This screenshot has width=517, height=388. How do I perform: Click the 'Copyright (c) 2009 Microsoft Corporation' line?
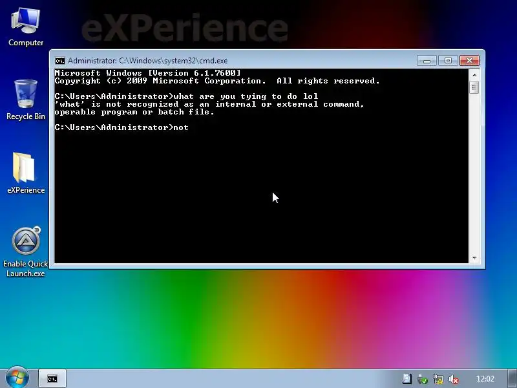(217, 81)
